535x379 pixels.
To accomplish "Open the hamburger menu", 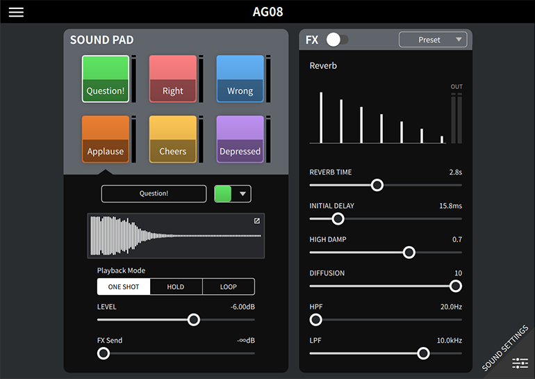I will pos(16,13).
